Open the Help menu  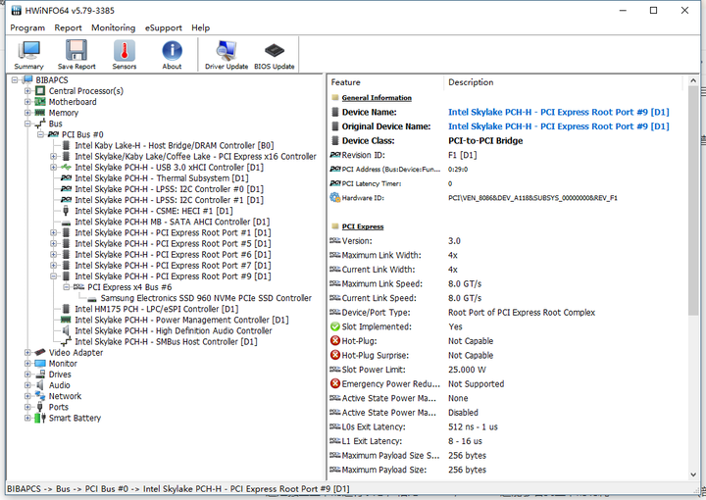click(200, 27)
